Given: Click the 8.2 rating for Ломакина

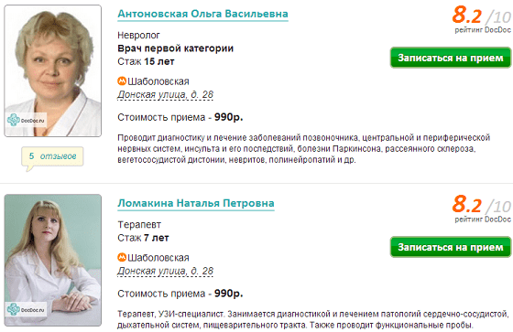Looking at the screenshot, I should 467,205.
